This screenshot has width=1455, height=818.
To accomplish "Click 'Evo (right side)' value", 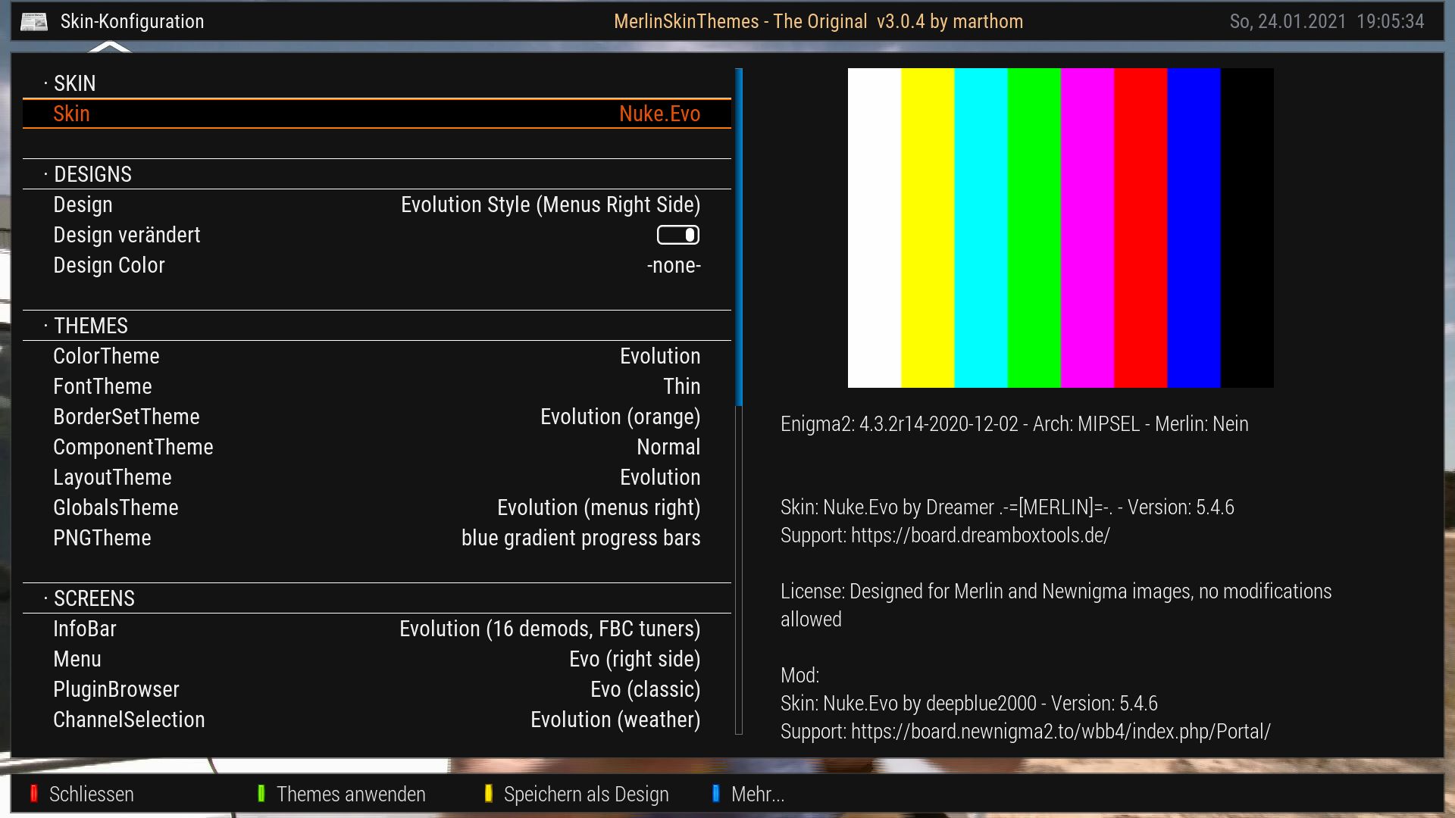I will point(634,659).
